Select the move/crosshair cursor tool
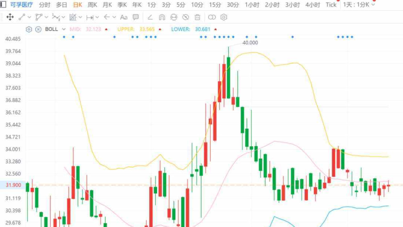Screen dimensions: 403x227 click(10, 17)
